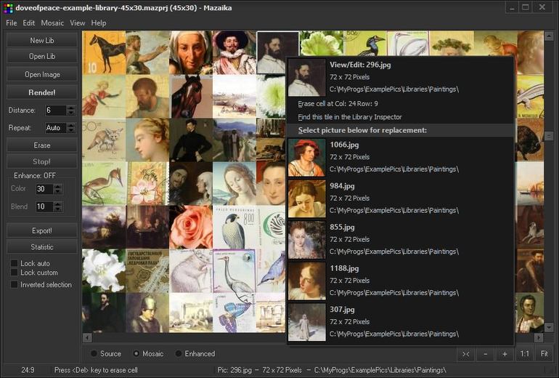Click the Stop! button

pyautogui.click(x=42, y=161)
